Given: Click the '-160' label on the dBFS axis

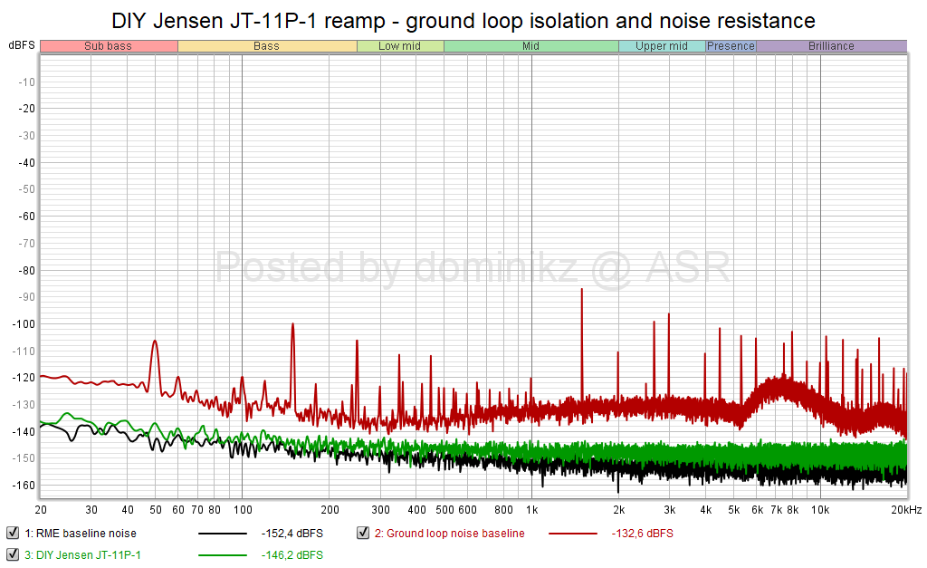Looking at the screenshot, I should (x=24, y=486).
